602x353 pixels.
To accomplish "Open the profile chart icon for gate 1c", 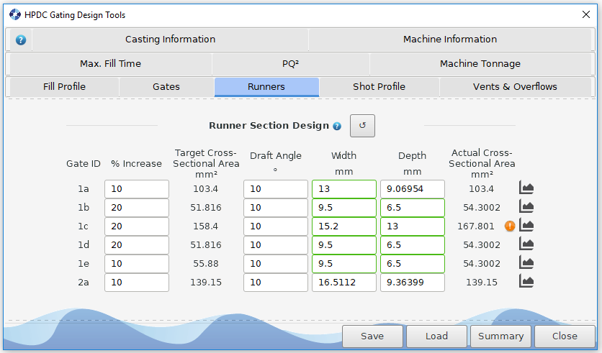I will coord(526,226).
